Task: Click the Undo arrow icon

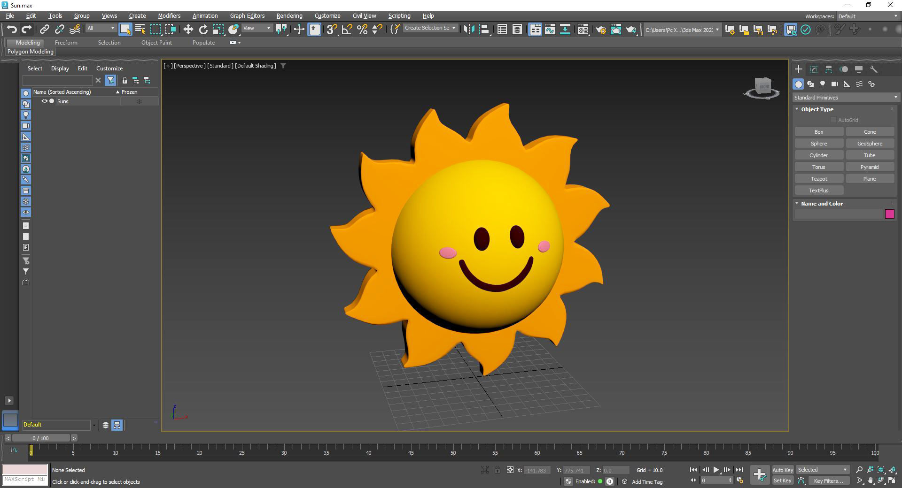Action: point(12,30)
